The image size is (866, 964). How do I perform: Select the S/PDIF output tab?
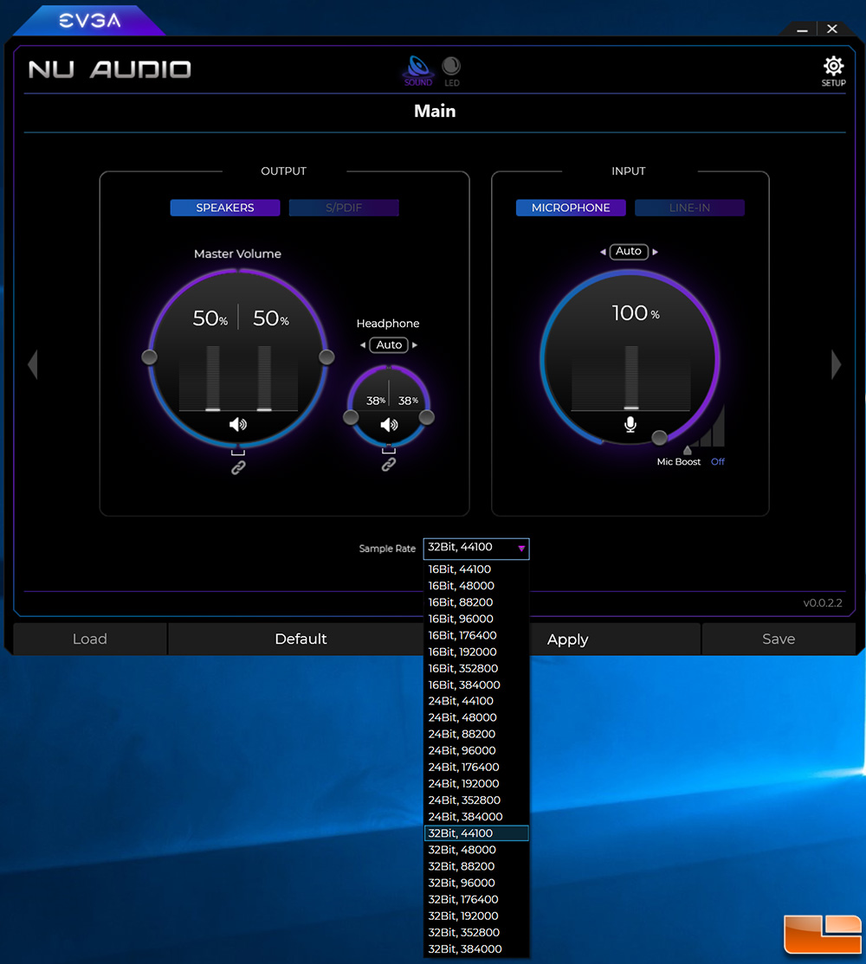[344, 208]
